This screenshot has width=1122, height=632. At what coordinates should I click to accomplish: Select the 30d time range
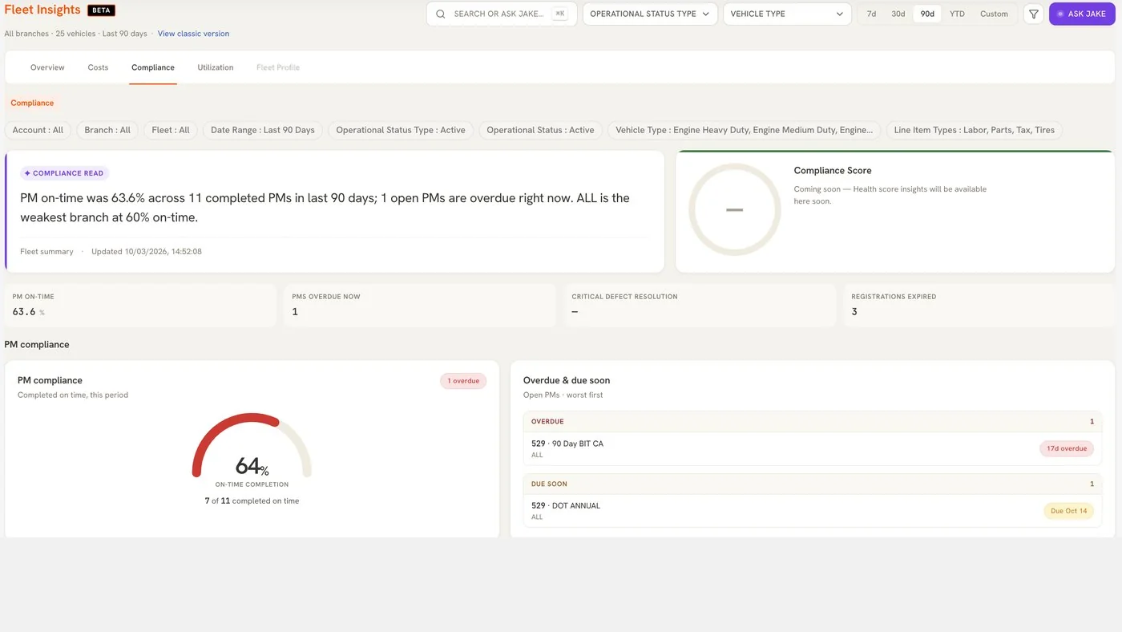898,14
